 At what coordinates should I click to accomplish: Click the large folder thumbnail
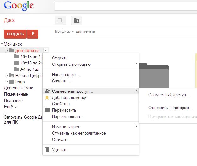154,76
